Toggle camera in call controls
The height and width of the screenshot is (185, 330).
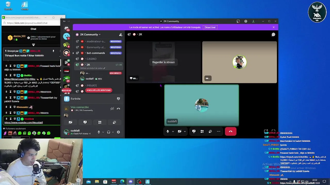tap(180, 131)
